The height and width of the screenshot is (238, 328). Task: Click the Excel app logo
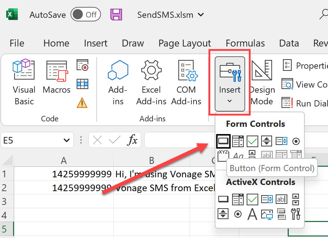(12, 15)
